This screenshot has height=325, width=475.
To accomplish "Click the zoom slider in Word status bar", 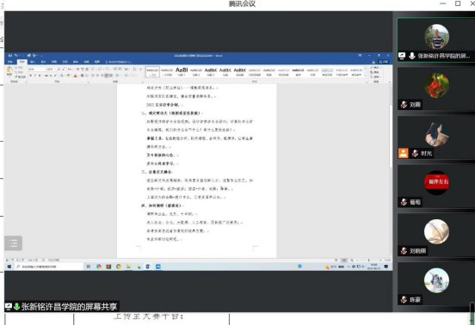I will tap(368, 260).
